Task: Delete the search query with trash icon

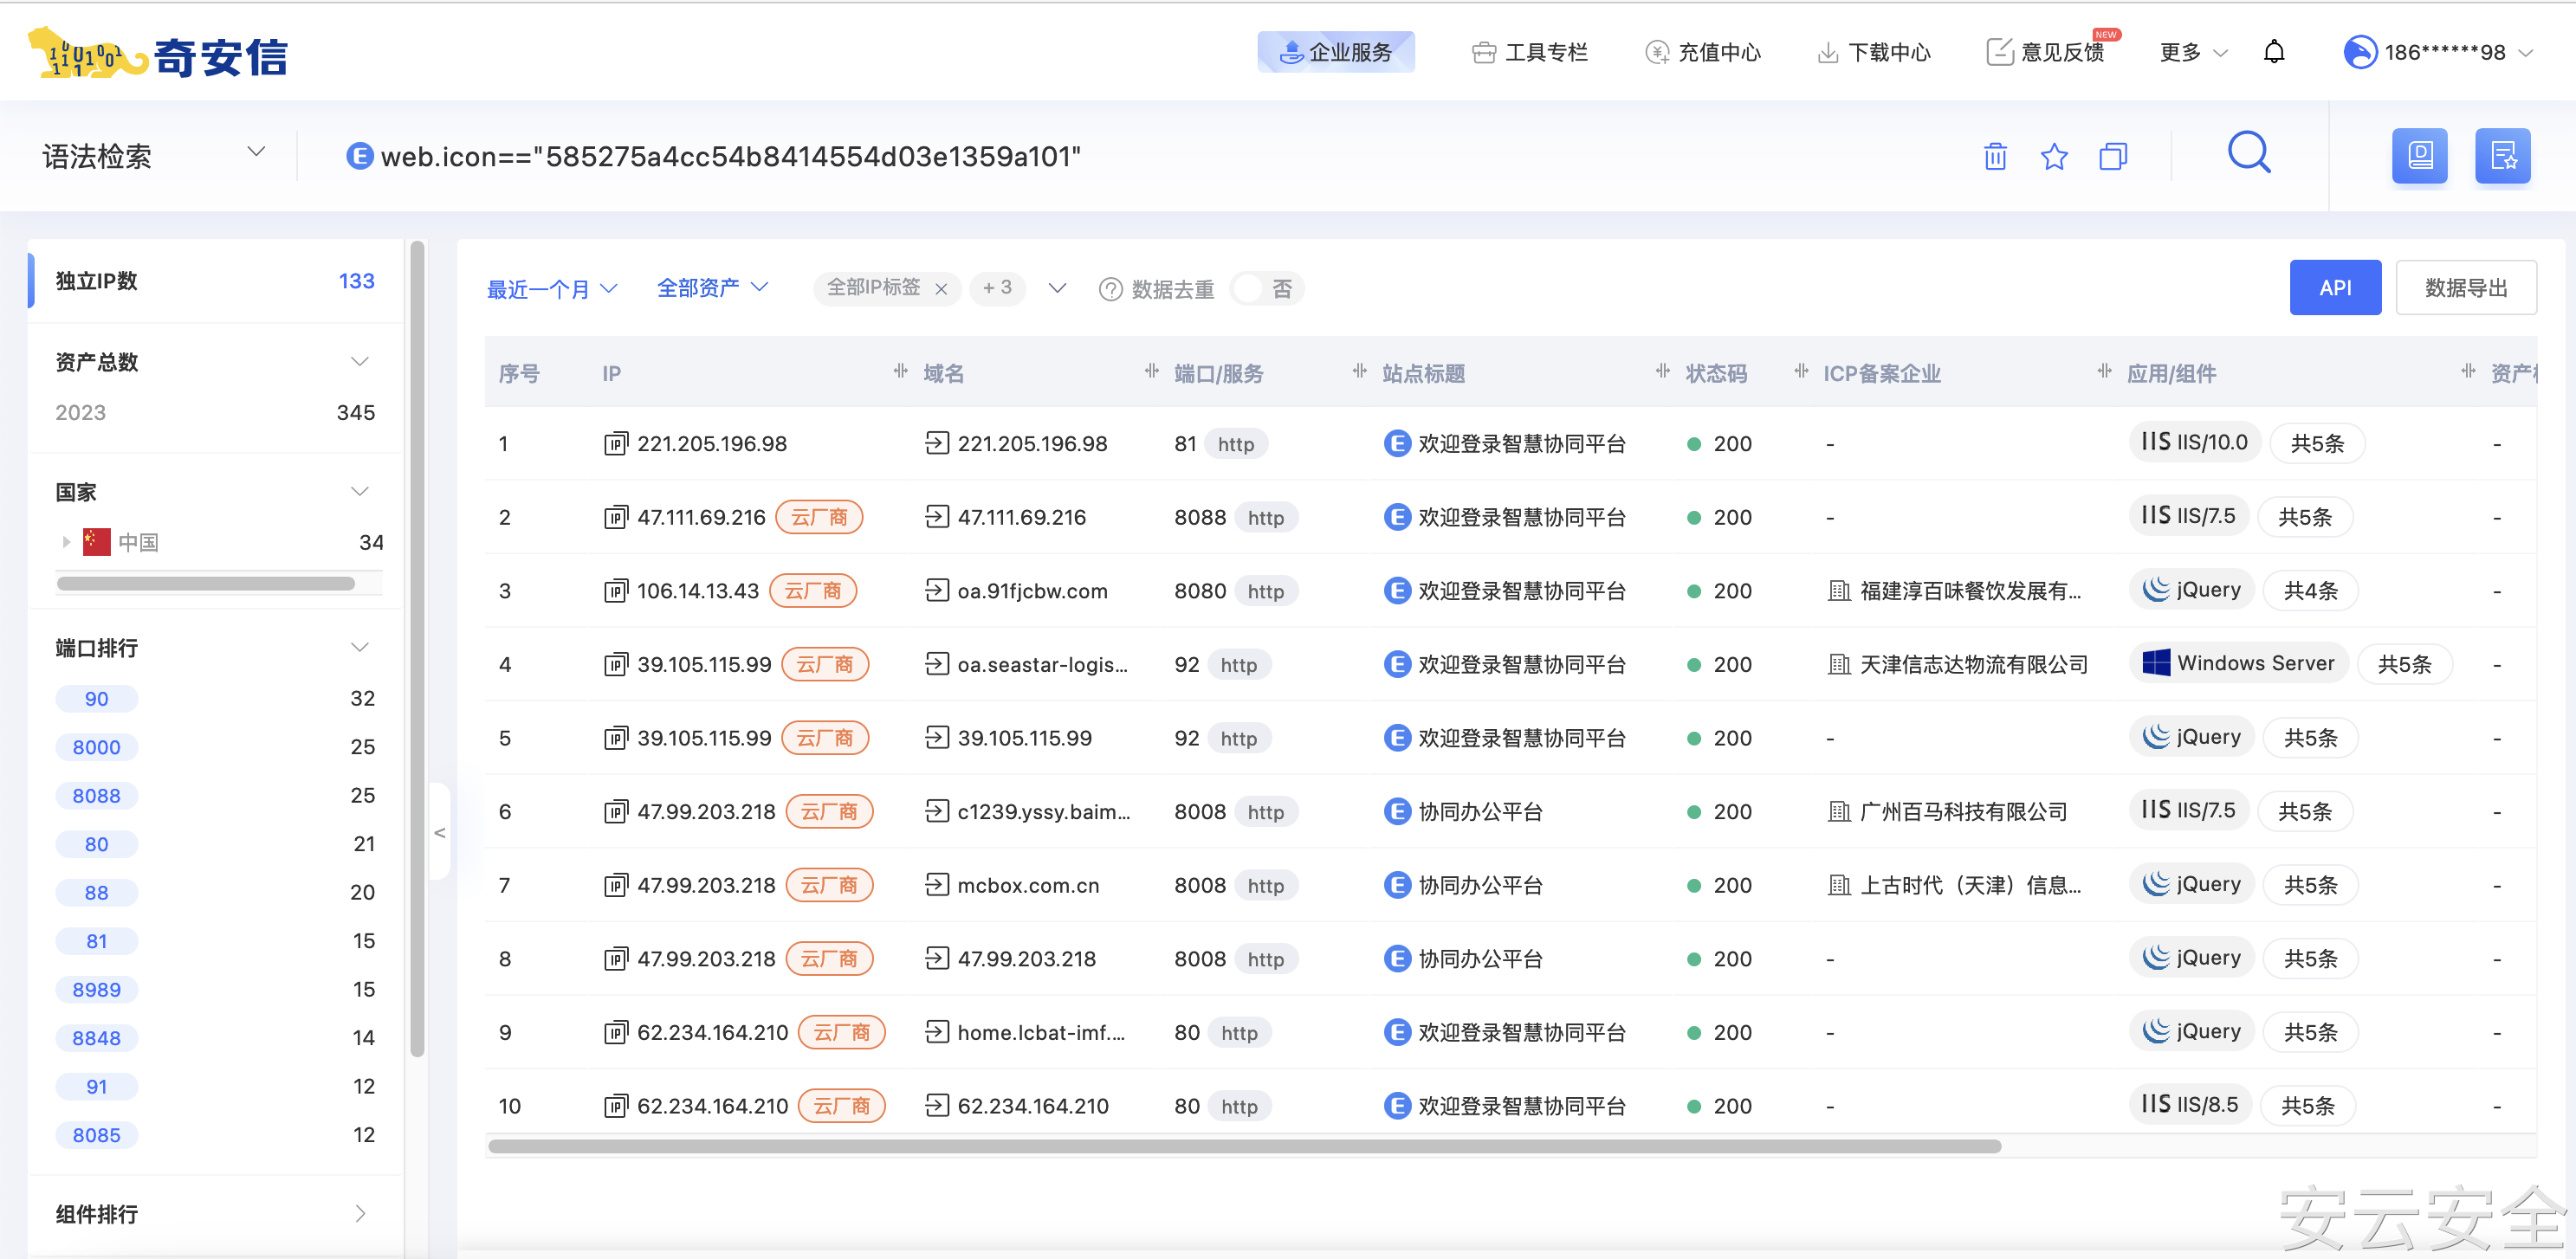Action: pyautogui.click(x=1995, y=156)
